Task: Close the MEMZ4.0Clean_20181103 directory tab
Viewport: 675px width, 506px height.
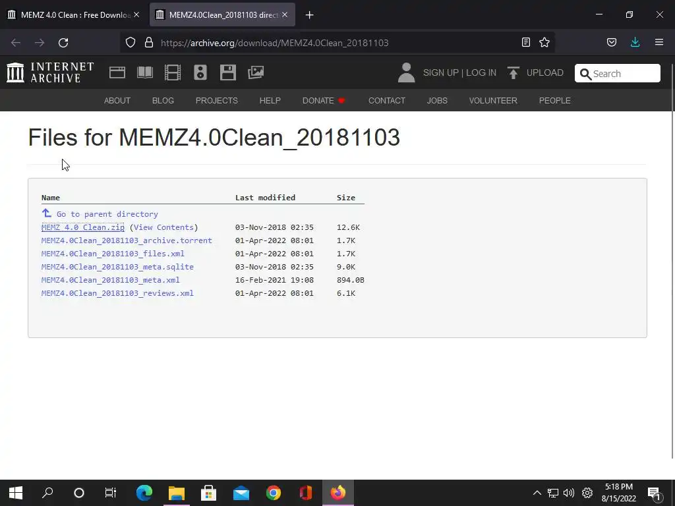Action: click(285, 14)
